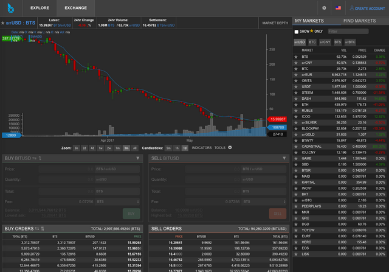Click the 16.20641 sell order price
Image resolution: width=389 pixels, height=272 pixels.
[x=176, y=243]
